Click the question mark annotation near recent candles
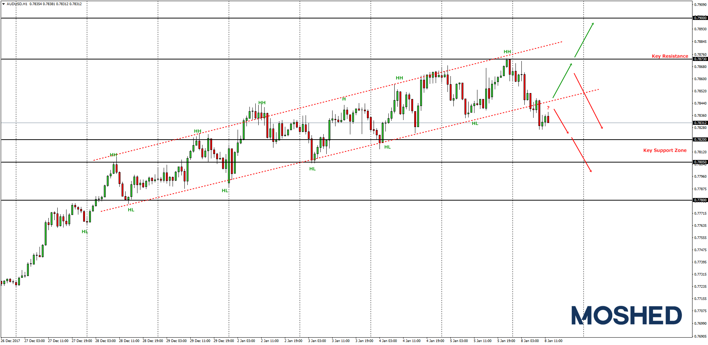The width and height of the screenshot is (708, 345). (x=548, y=107)
